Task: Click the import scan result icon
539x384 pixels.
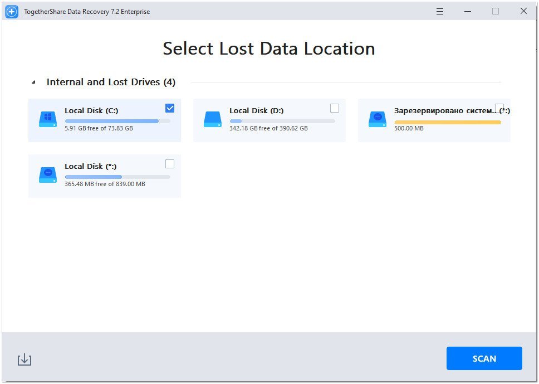Action: tap(24, 359)
